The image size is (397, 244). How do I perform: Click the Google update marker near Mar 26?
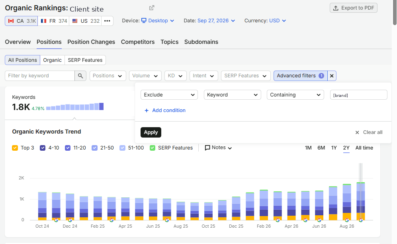coord(278,220)
